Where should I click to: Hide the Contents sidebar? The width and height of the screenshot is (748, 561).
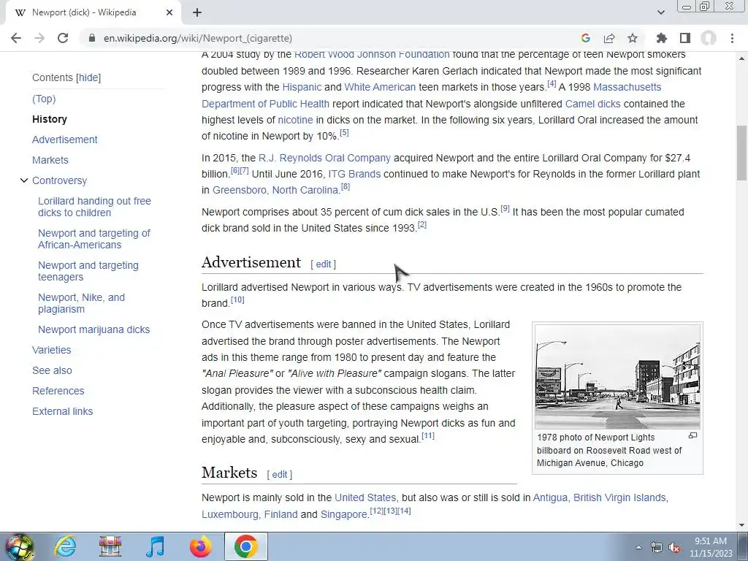pyautogui.click(x=88, y=77)
